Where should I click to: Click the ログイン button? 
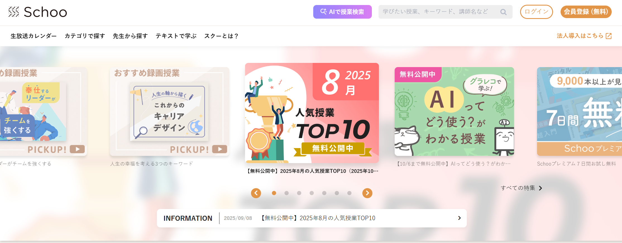(x=536, y=12)
